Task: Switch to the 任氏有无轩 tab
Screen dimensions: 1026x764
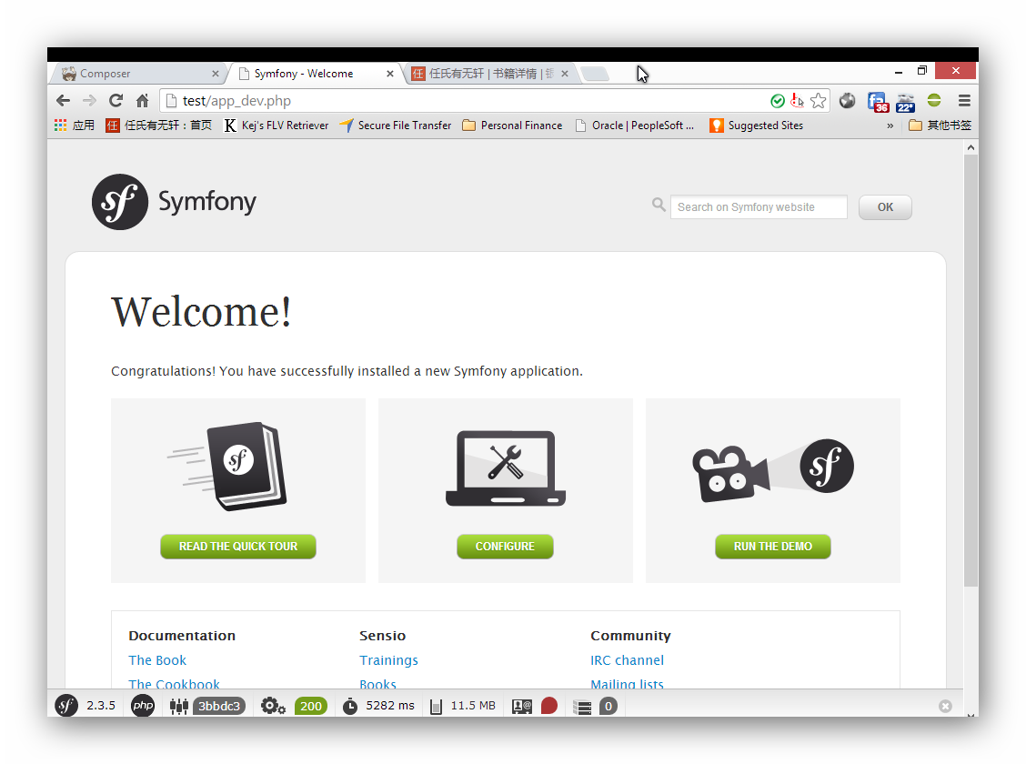Action: click(x=491, y=74)
